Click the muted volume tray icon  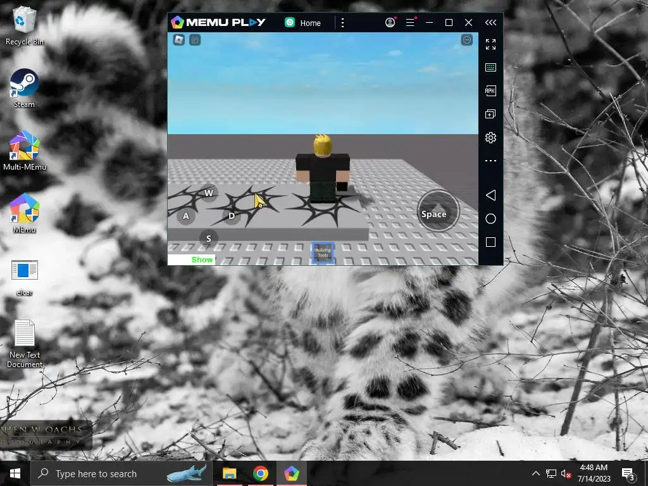[566, 473]
